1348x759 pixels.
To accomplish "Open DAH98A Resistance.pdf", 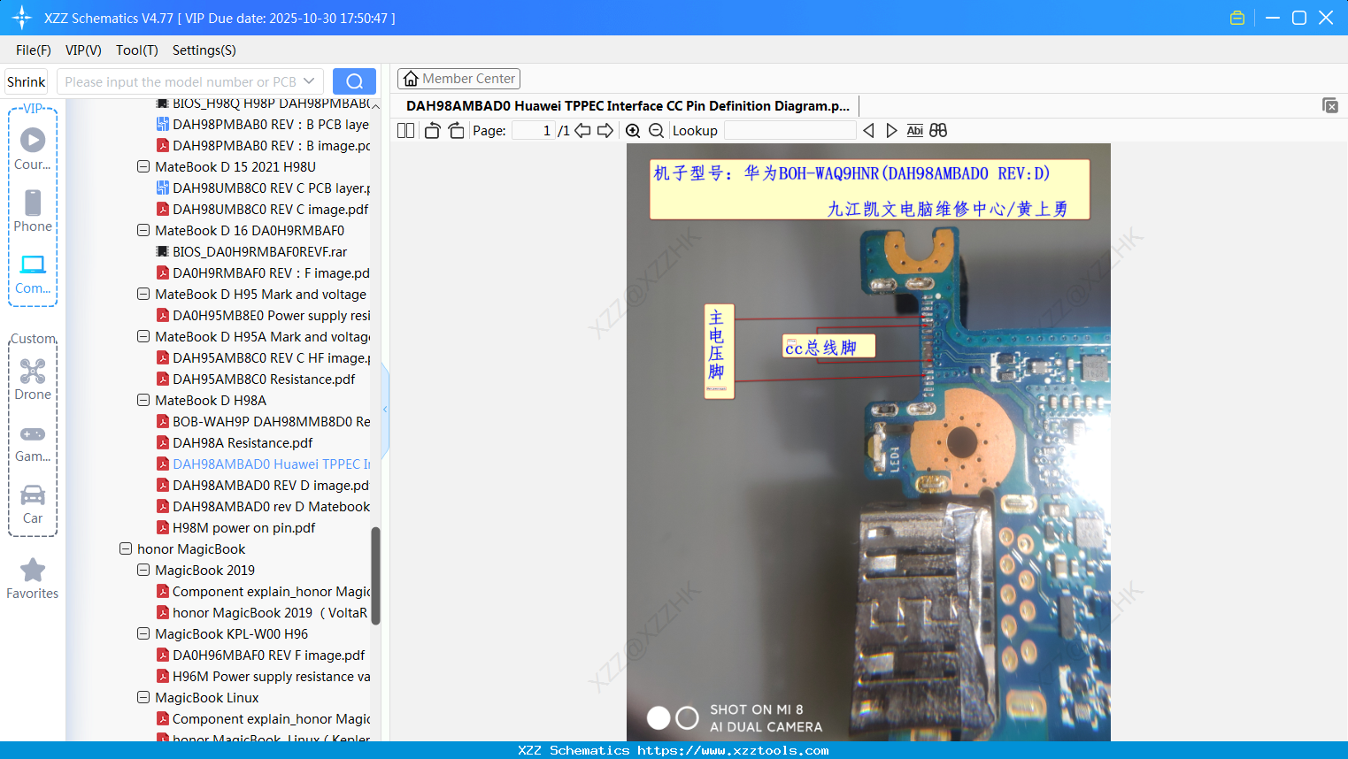I will (235, 442).
